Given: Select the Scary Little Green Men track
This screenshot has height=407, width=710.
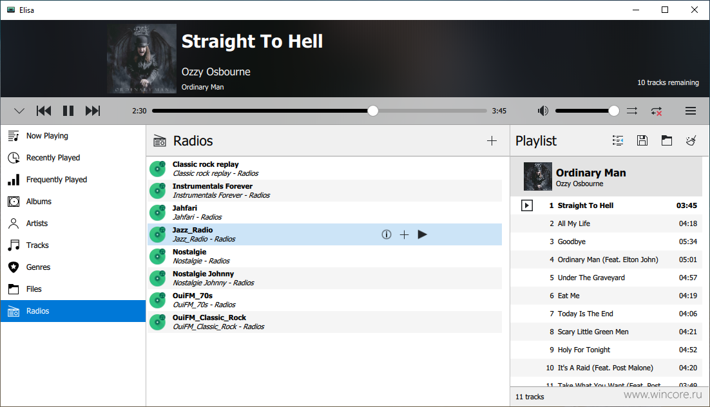Looking at the screenshot, I should (606, 332).
